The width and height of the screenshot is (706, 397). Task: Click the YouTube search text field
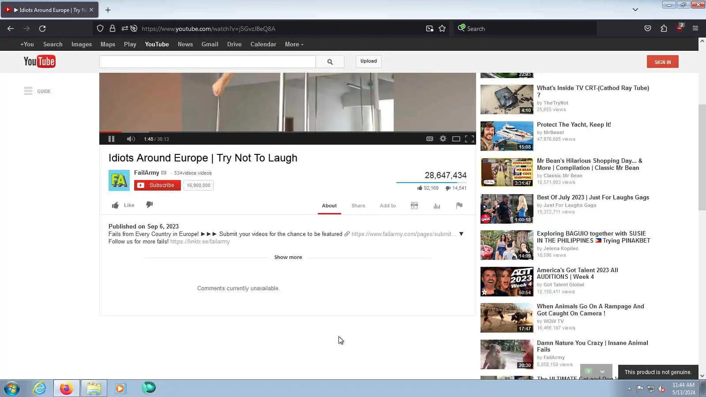(x=207, y=62)
